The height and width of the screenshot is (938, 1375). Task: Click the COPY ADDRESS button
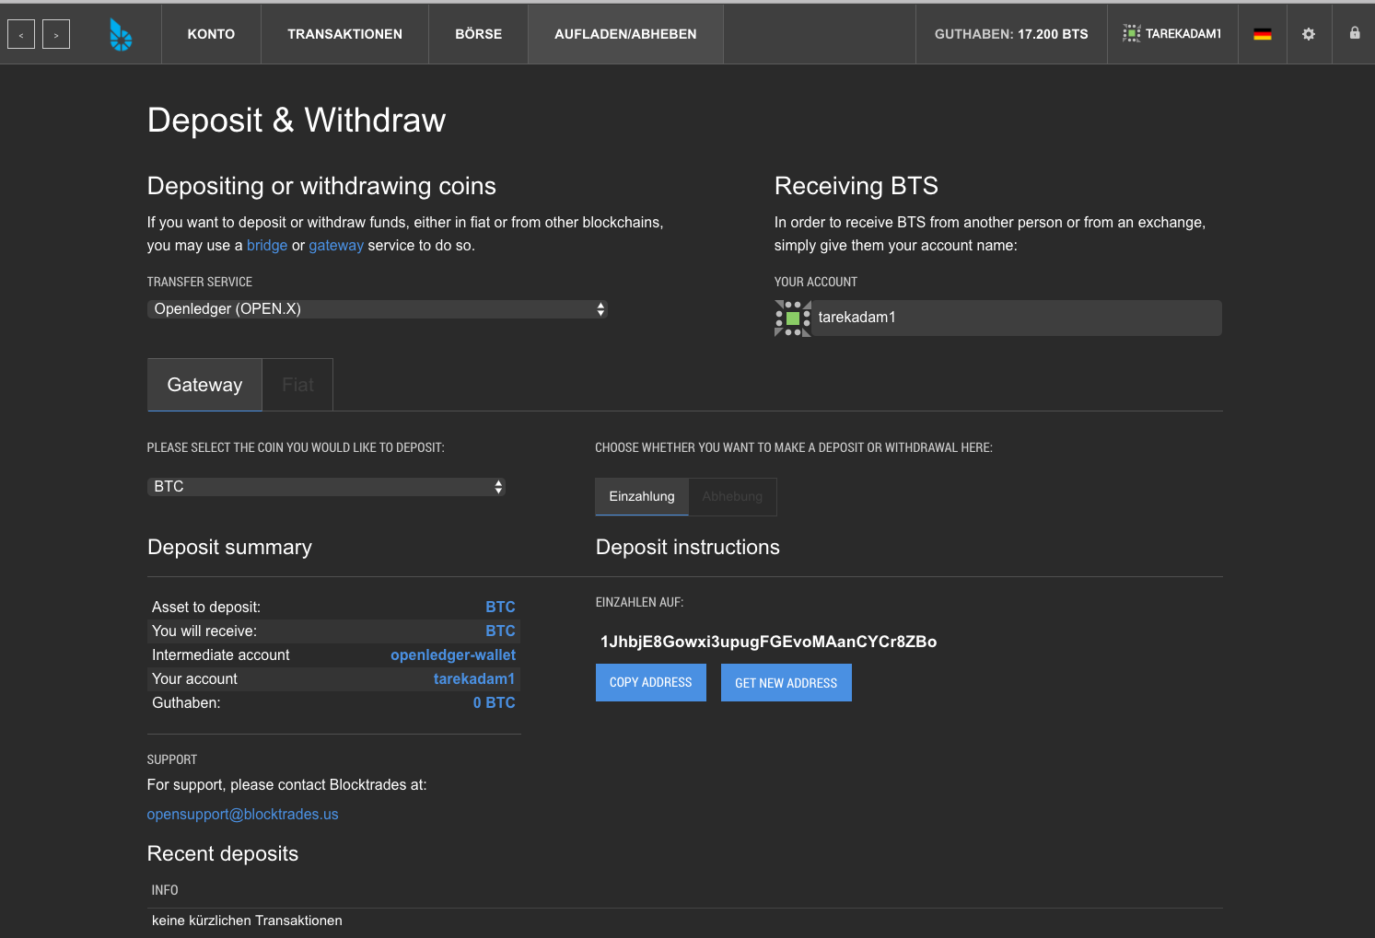[651, 683]
